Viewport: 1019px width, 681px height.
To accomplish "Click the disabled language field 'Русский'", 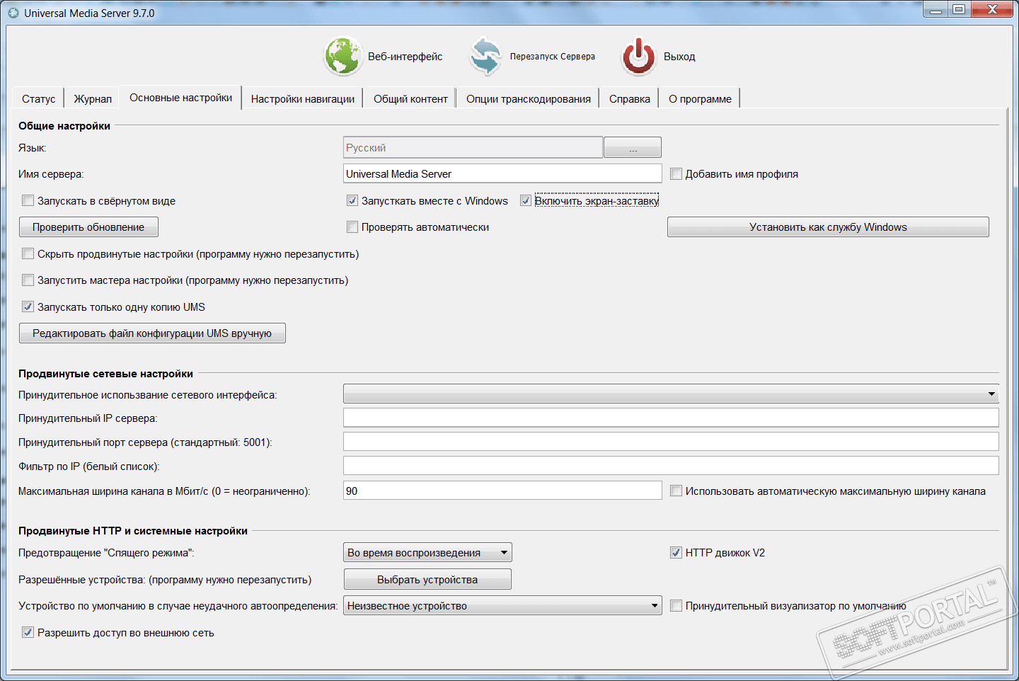I will click(473, 148).
